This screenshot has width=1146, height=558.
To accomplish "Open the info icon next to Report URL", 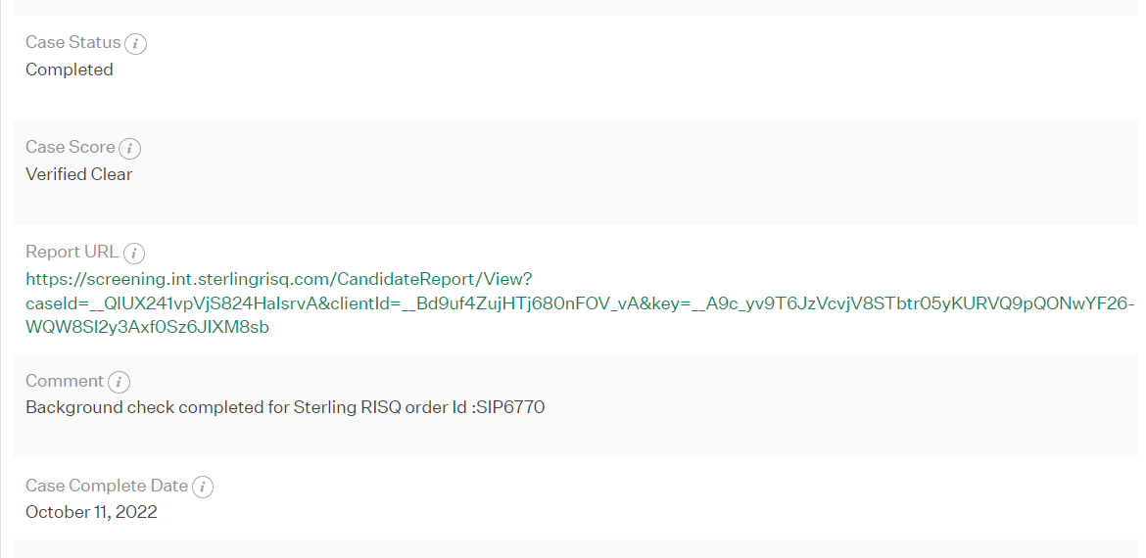I will coord(134,253).
